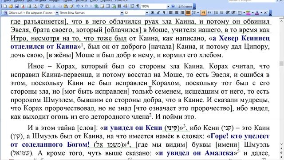Open an existing file via folder icon
This screenshot has height=160, width=284.
pyautogui.click(x=11, y=6)
